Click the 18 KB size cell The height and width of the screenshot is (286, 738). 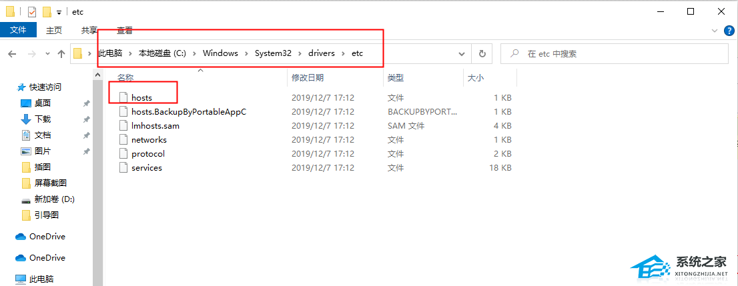coord(500,168)
